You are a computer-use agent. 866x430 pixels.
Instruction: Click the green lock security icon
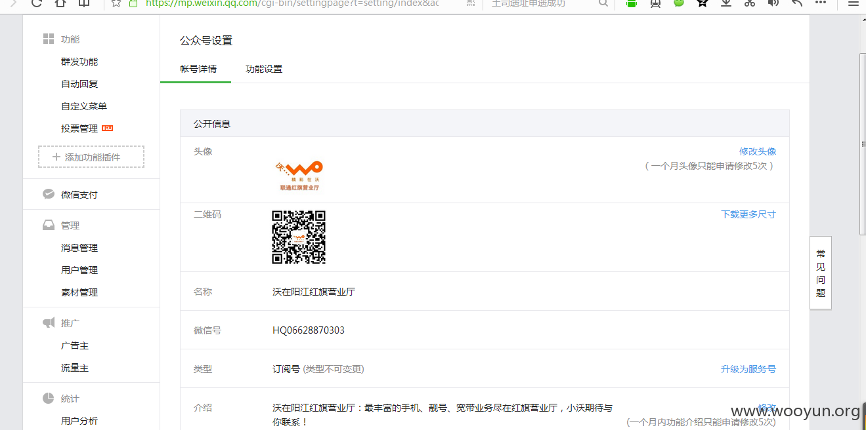133,3
